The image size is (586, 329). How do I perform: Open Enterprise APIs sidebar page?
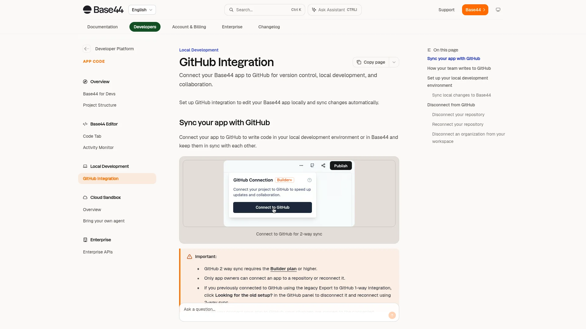tap(98, 252)
